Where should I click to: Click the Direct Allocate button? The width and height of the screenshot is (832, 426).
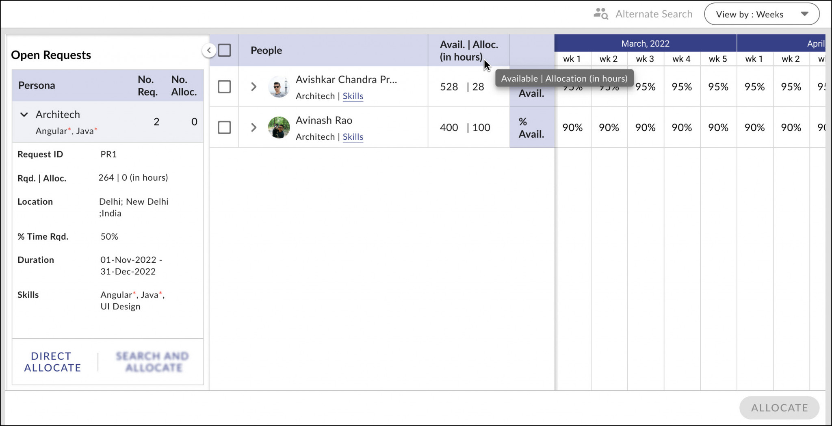point(52,362)
